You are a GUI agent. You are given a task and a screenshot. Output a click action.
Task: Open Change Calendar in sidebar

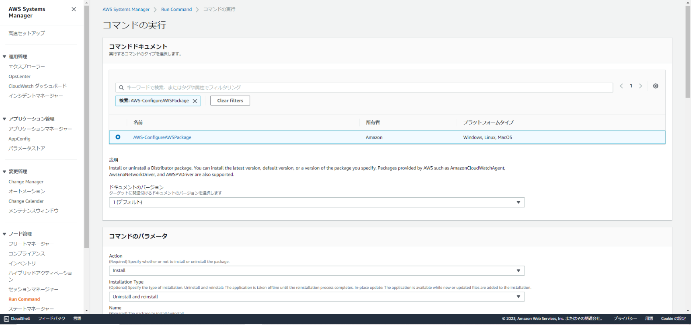click(x=26, y=201)
